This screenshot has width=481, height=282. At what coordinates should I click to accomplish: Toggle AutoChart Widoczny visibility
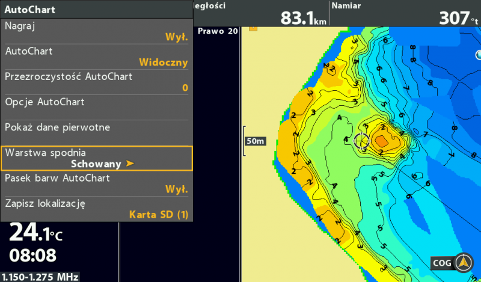(96, 57)
